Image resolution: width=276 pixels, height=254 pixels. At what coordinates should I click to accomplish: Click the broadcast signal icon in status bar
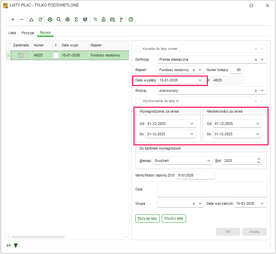[x=9, y=245]
